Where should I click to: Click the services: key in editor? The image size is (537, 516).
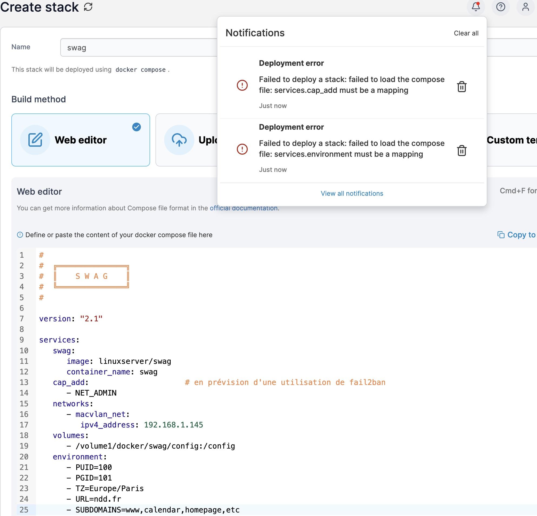(59, 340)
